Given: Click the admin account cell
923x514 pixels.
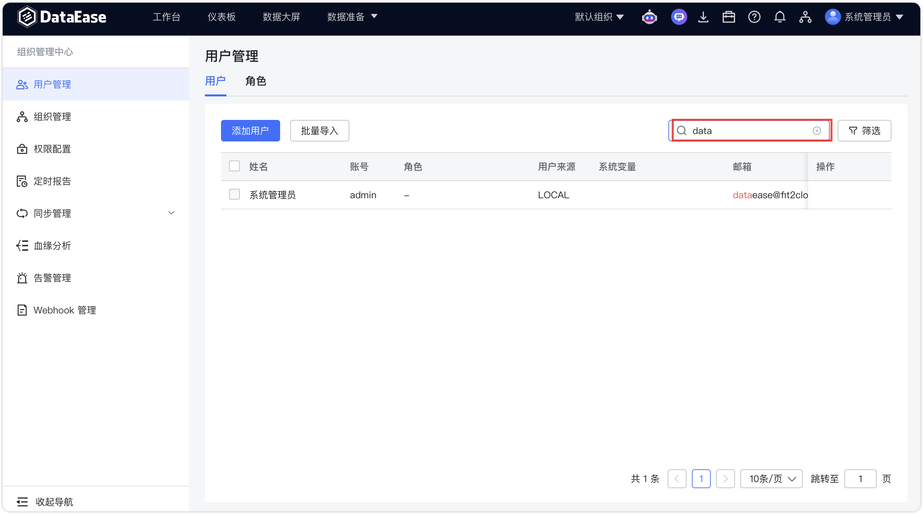Looking at the screenshot, I should 363,195.
